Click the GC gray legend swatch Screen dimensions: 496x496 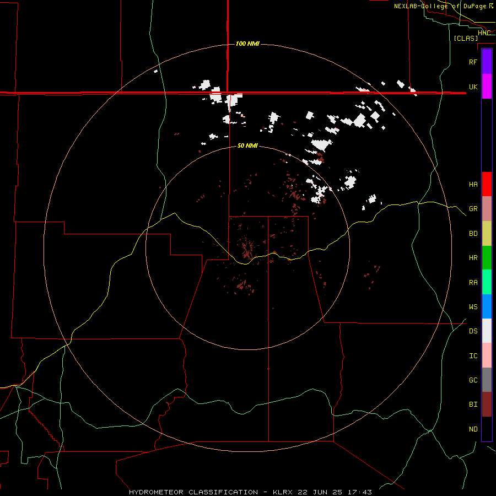point(487,380)
